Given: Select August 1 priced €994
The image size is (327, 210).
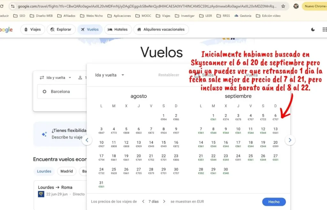Looking at the screenshot, I should (x=163, y=117).
